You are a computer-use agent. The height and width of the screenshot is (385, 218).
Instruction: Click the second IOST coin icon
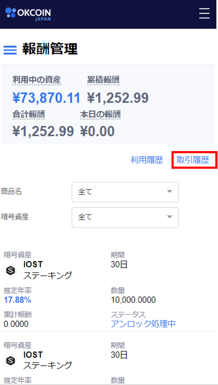pyautogui.click(x=11, y=360)
